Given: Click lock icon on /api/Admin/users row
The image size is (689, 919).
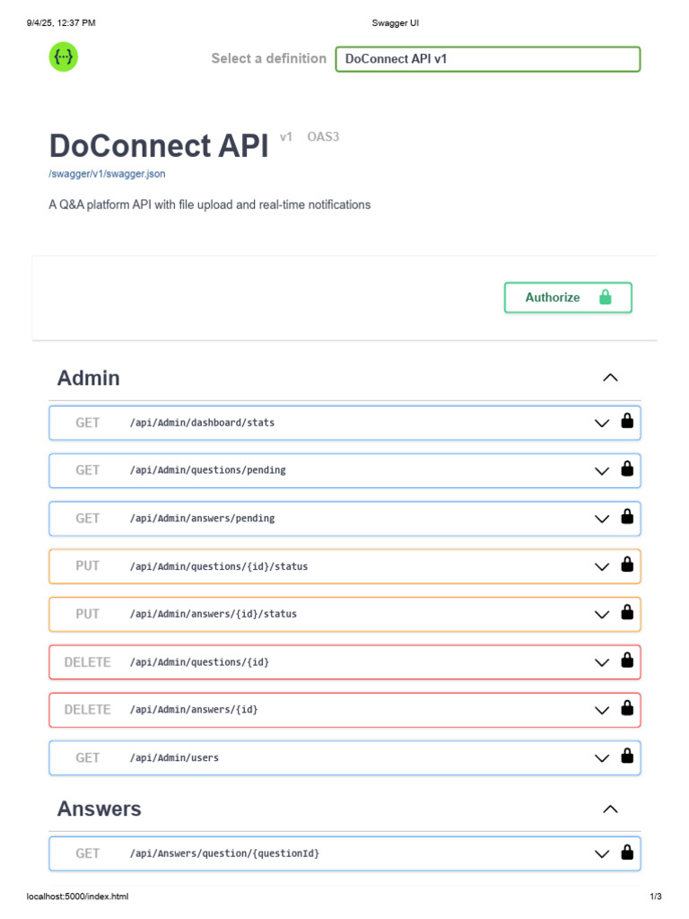Looking at the screenshot, I should pyautogui.click(x=627, y=756).
